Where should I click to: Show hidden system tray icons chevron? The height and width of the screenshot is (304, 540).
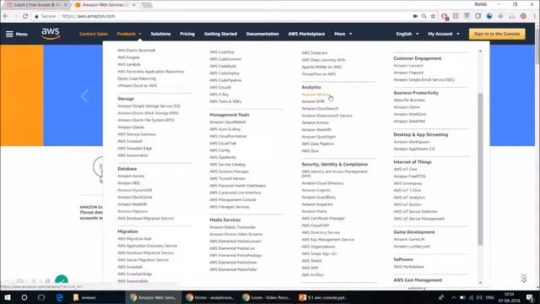point(454,297)
